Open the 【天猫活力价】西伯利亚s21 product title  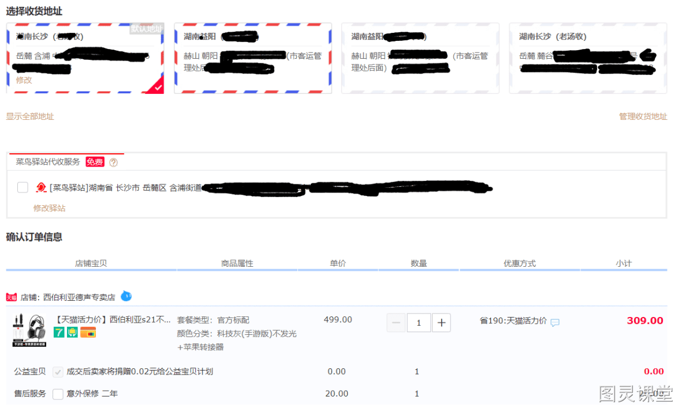(112, 320)
